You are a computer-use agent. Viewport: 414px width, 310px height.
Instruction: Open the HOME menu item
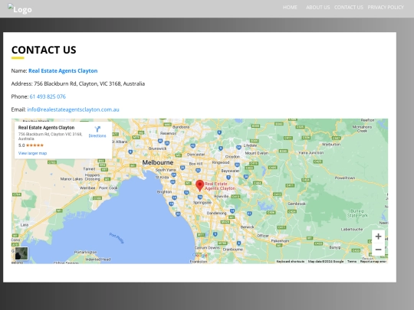(x=290, y=8)
